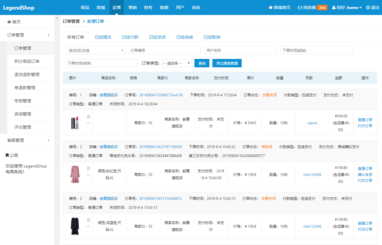The image size is (382, 245).
Task: Click the home icon beside 首页 in sidebar
Action: [x=9, y=22]
